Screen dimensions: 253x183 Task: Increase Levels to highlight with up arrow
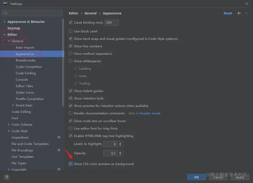120,143
